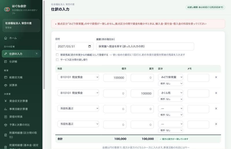Screen dimensions: 231x149
Task: Open third row 科目を選ぶ dropdown
Action: [78, 109]
